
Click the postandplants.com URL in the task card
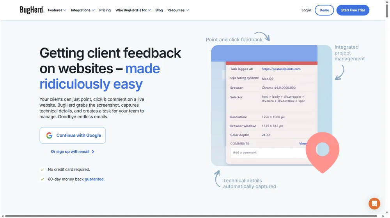pos(281,69)
